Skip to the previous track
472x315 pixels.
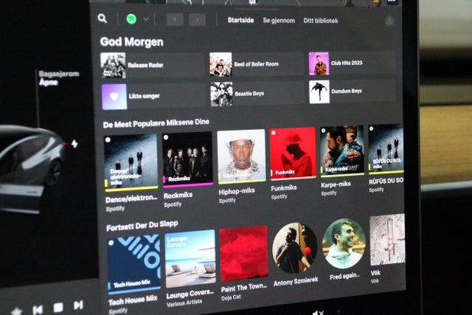point(38,309)
